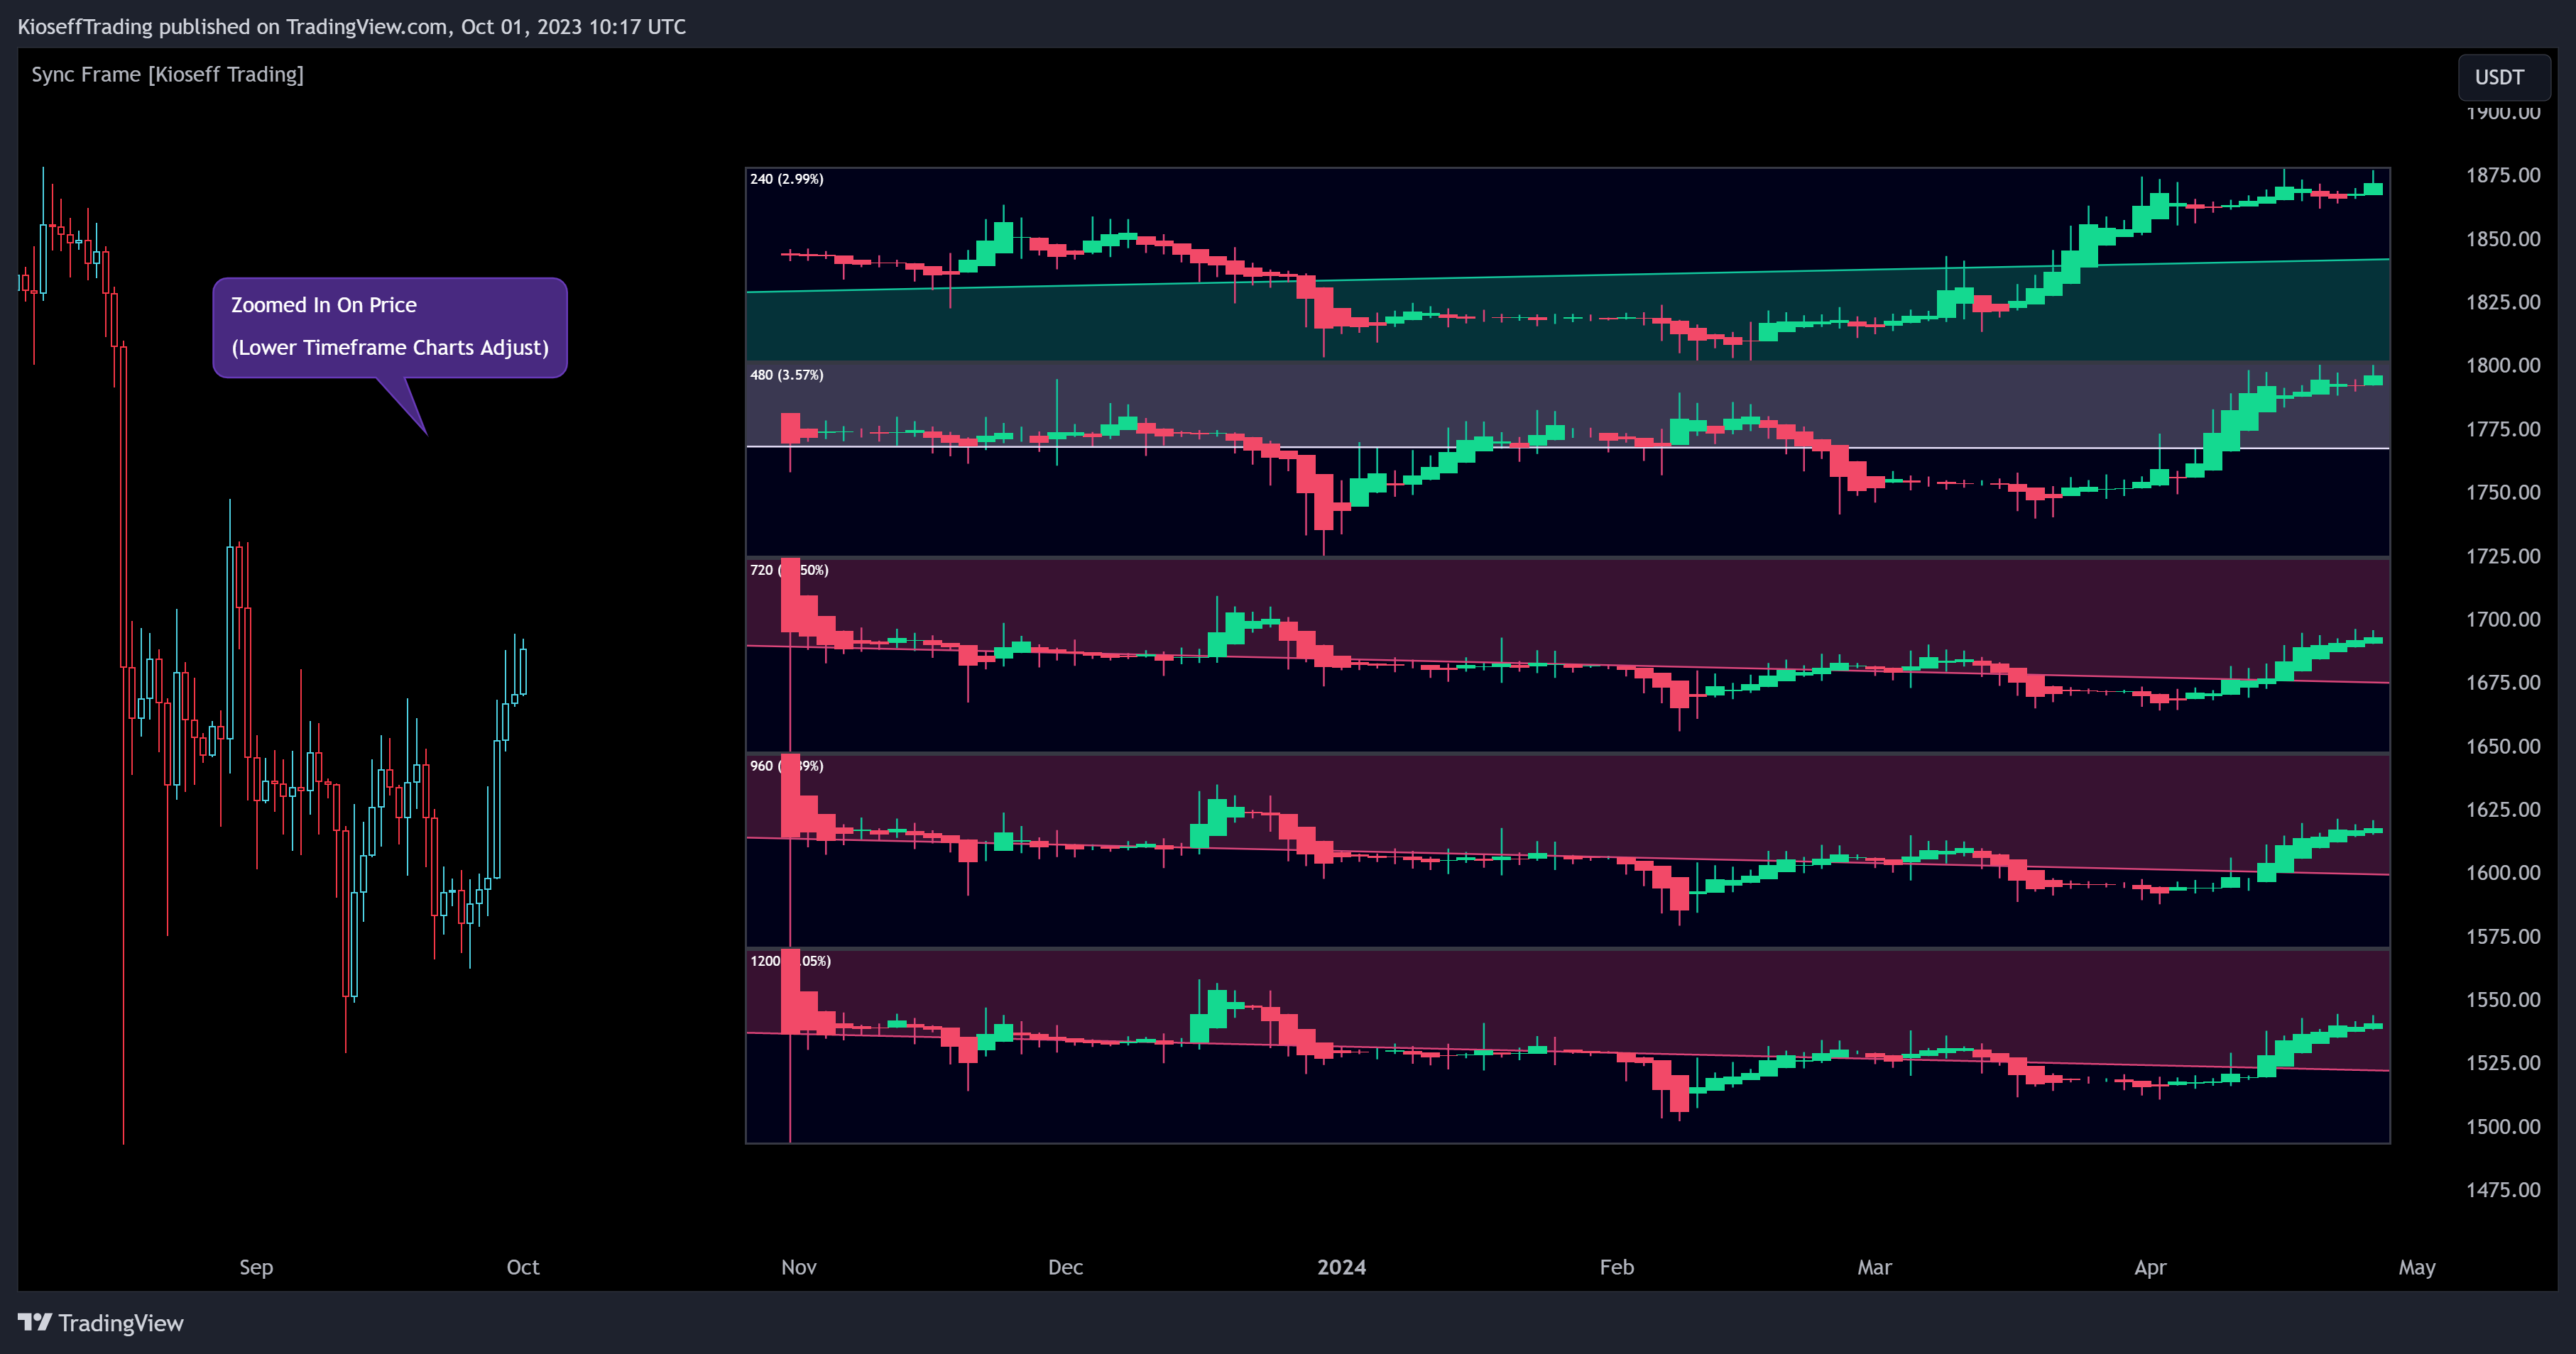
Task: Click the Dec label on time axis
Action: tap(1066, 1267)
